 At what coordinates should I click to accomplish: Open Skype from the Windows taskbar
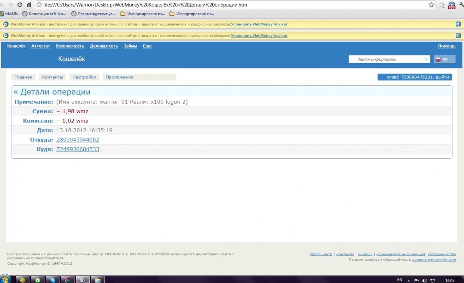pos(53,280)
